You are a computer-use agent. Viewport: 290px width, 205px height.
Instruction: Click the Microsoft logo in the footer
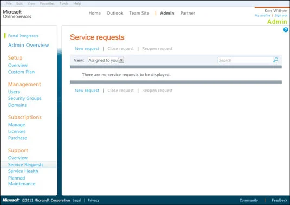[x=11, y=200]
